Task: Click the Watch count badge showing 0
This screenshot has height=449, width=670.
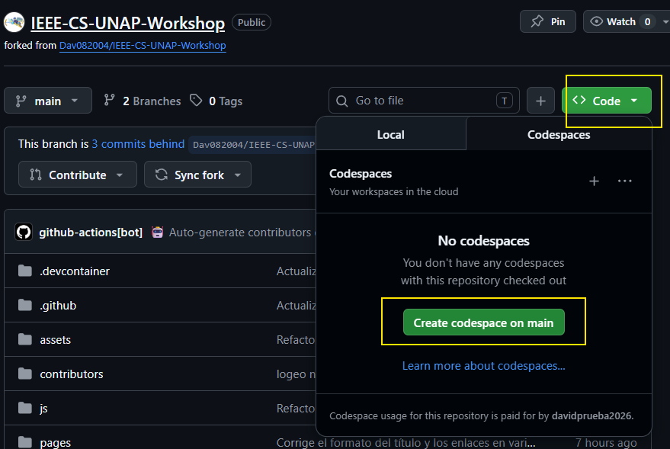Action: (647, 22)
